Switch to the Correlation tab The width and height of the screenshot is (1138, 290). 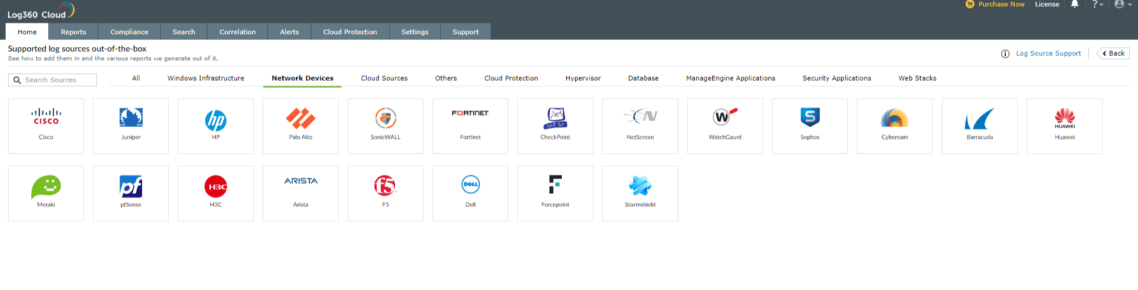[237, 32]
